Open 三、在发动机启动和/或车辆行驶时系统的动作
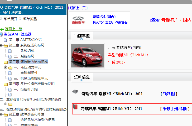192x126 pixels. 33,109
